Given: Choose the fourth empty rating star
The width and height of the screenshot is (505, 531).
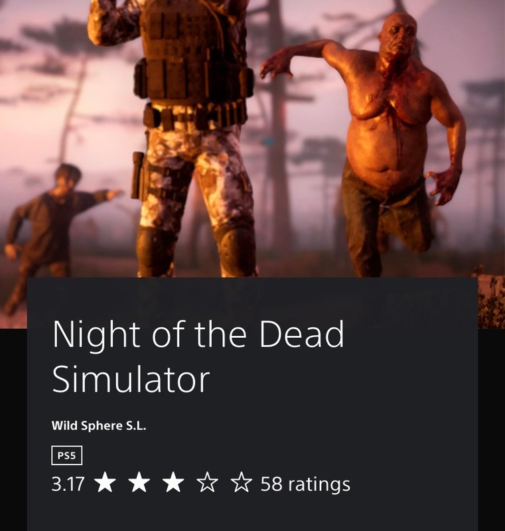Looking at the screenshot, I should point(207,482).
